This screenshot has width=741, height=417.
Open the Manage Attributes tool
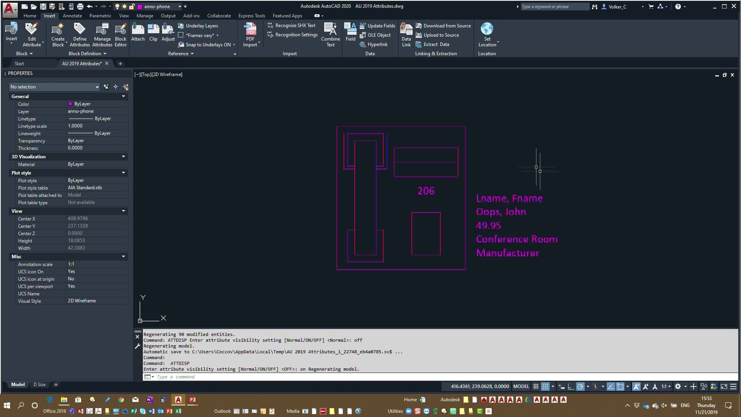102,35
